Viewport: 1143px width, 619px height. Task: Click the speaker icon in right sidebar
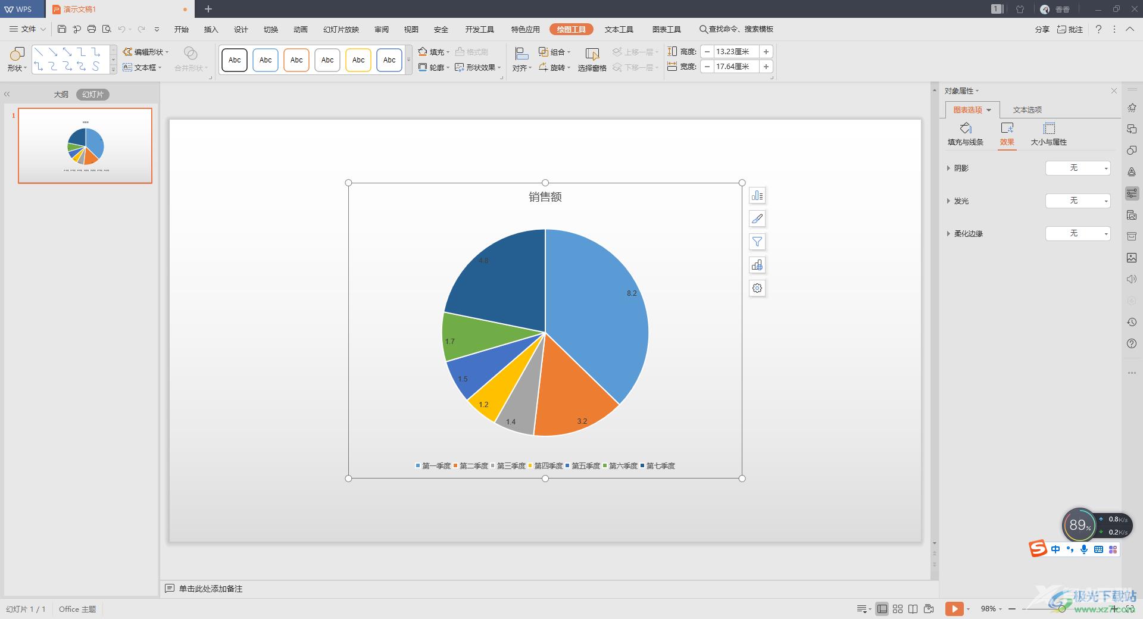click(x=1132, y=279)
